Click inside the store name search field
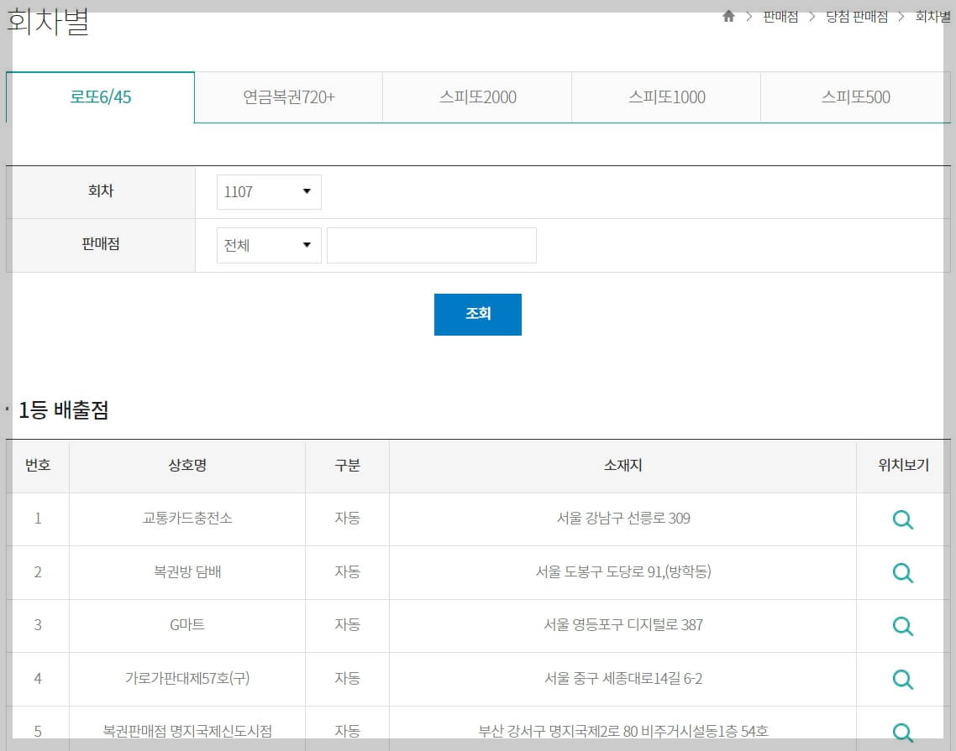 [431, 245]
